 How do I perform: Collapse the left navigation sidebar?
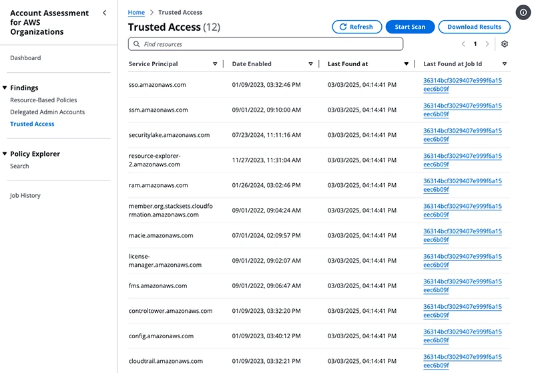[104, 13]
